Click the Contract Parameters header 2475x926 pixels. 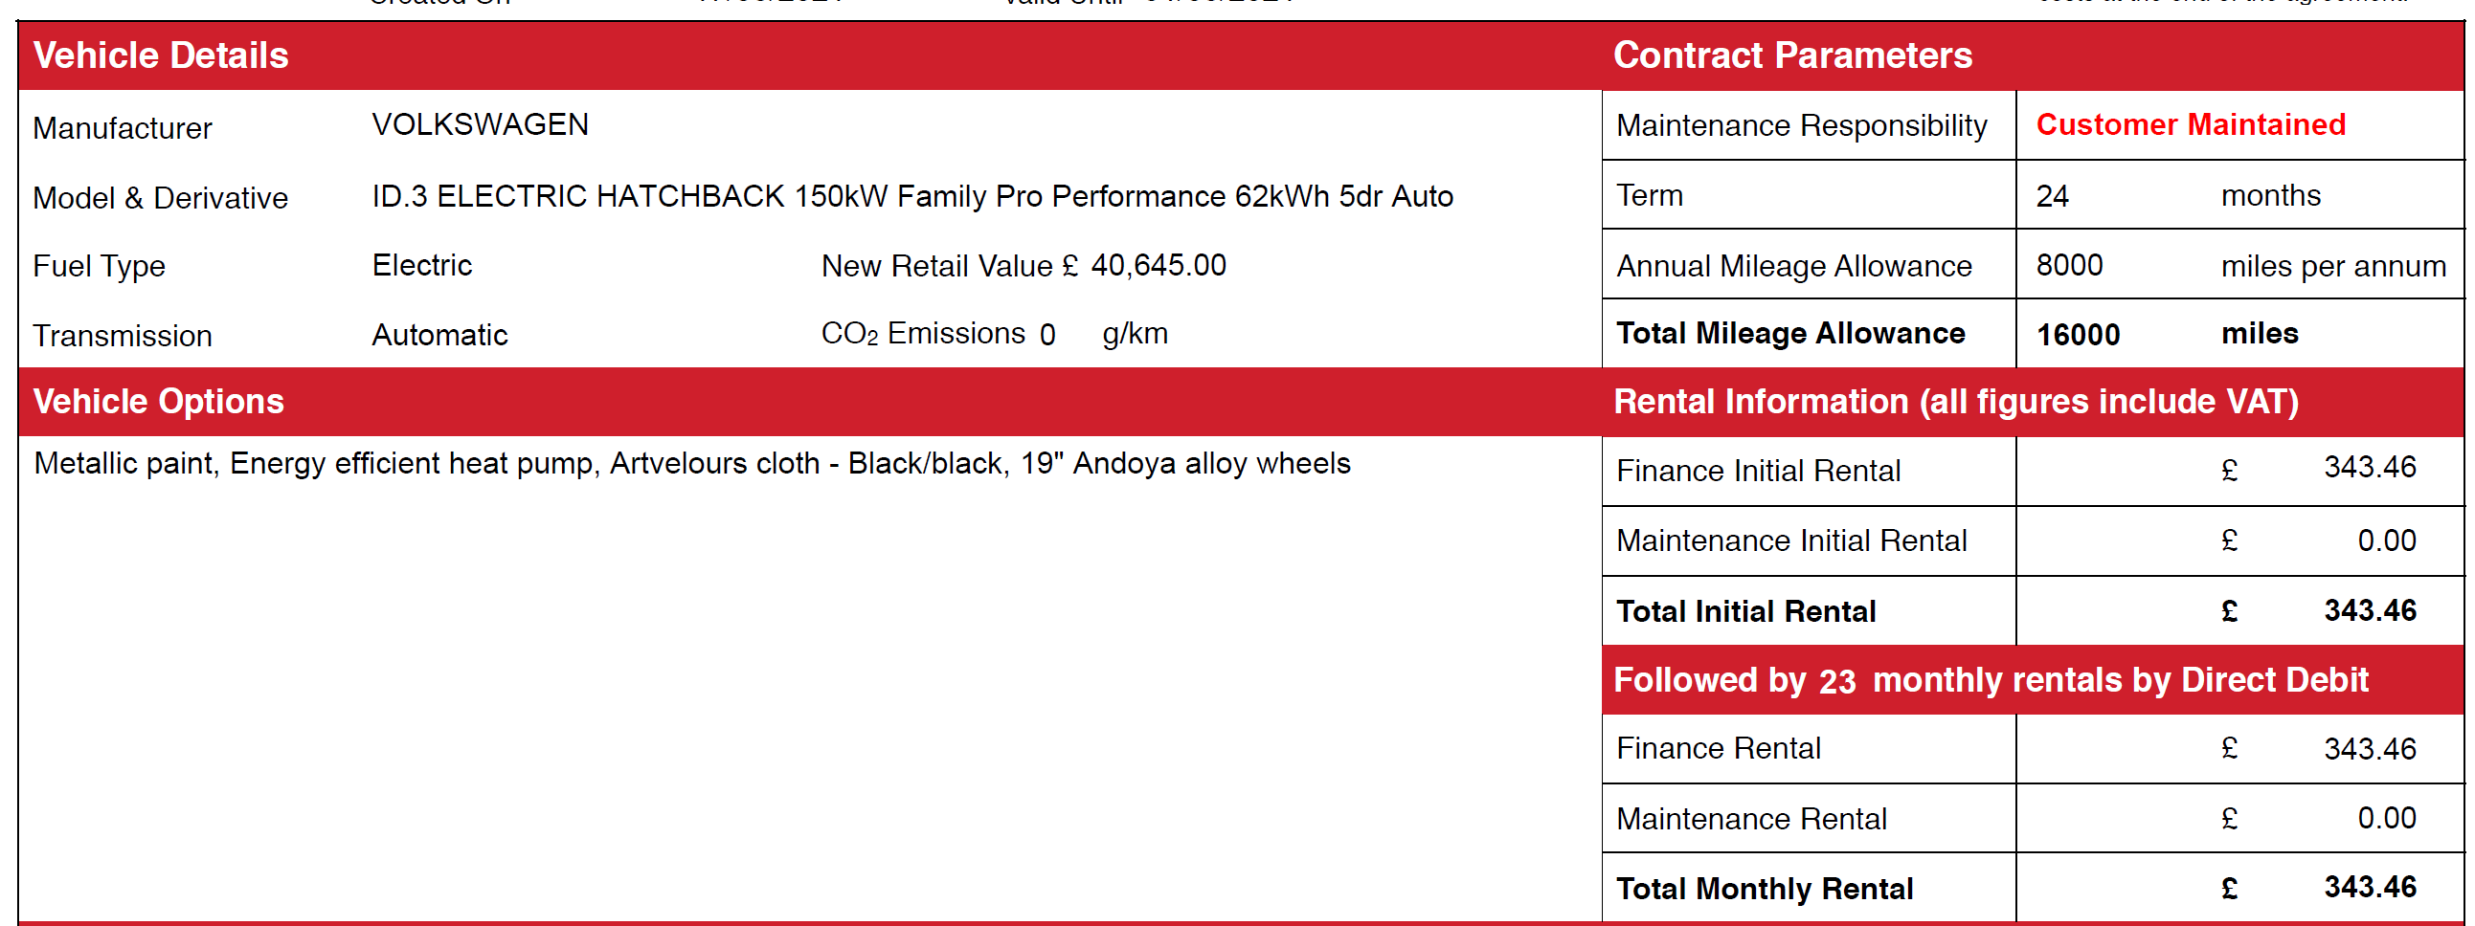(1792, 55)
